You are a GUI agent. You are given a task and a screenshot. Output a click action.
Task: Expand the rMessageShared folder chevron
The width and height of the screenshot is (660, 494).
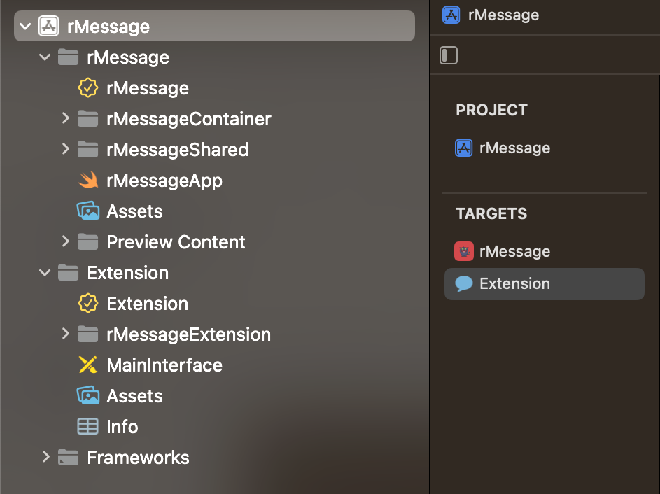(x=66, y=150)
